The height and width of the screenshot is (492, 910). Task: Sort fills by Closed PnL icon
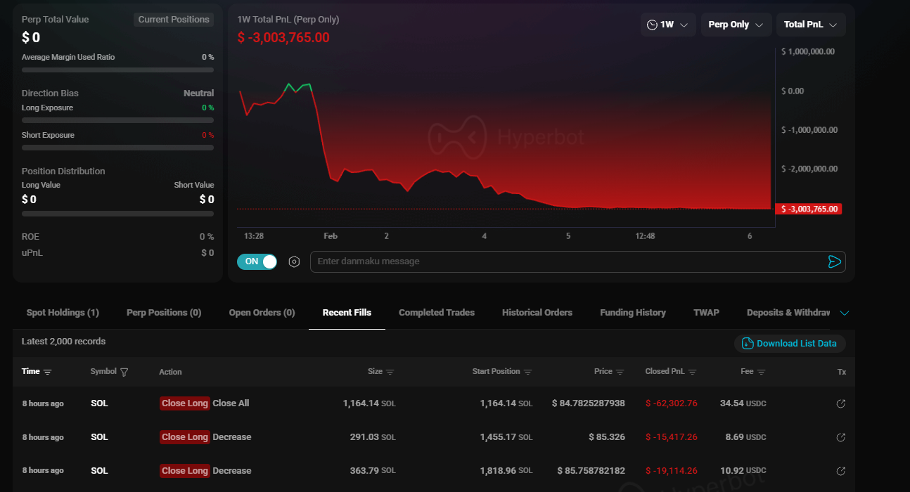coord(692,372)
